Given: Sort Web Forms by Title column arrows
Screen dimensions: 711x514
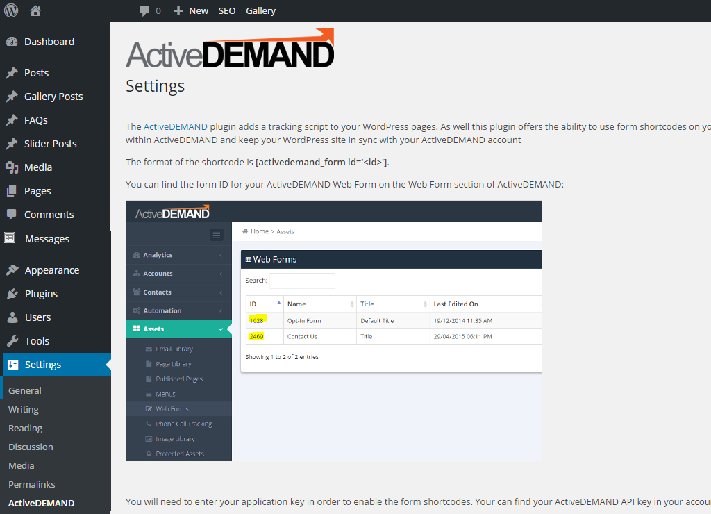Looking at the screenshot, I should click(425, 304).
